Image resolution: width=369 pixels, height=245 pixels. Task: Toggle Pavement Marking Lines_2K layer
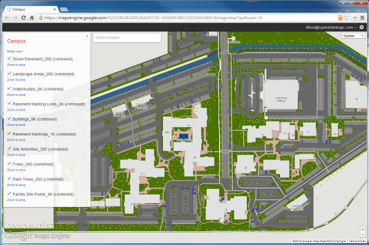tap(9, 104)
